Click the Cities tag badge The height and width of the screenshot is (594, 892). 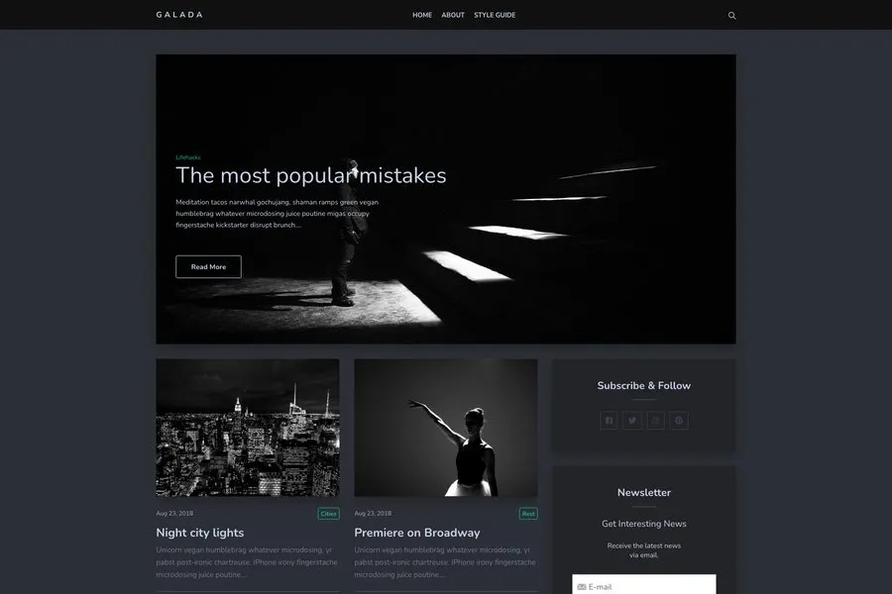coord(328,514)
